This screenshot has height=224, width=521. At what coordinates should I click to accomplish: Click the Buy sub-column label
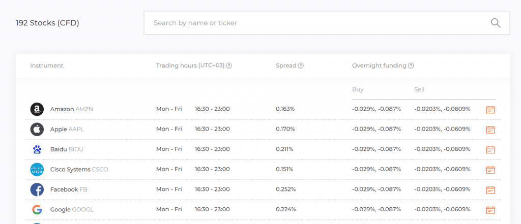(358, 89)
